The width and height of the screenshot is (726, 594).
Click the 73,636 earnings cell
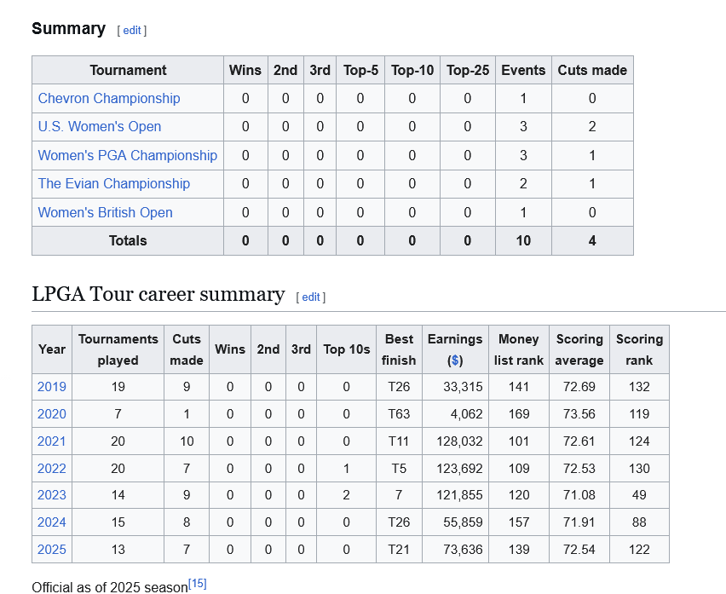coord(456,550)
